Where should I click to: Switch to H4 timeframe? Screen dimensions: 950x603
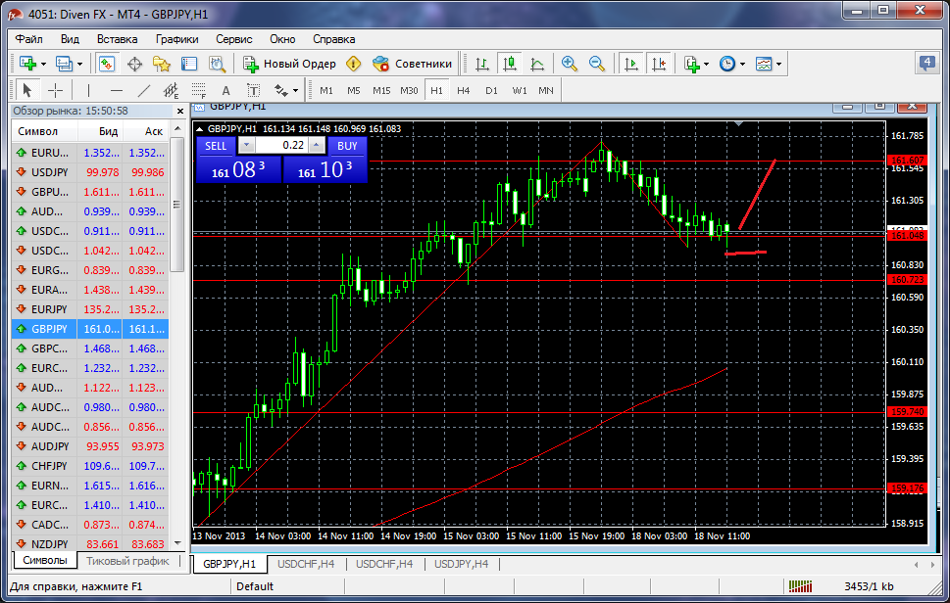[464, 90]
